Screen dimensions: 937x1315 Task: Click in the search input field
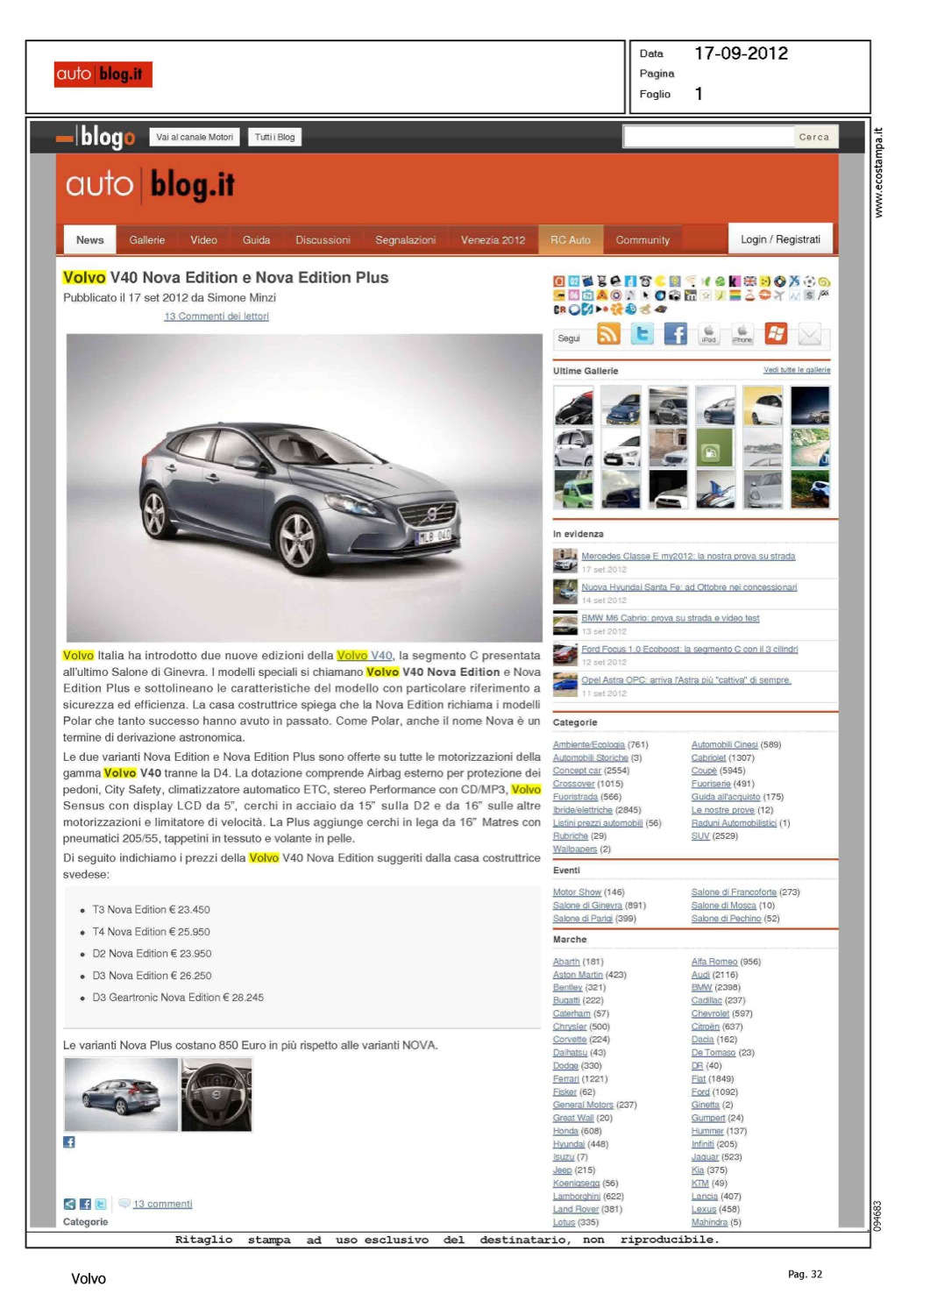pyautogui.click(x=708, y=137)
